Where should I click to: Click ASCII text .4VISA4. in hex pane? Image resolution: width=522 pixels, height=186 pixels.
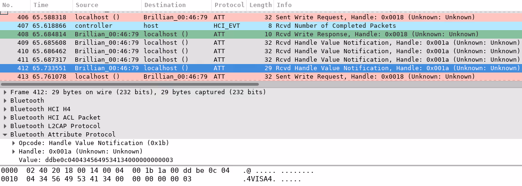coord(259,179)
